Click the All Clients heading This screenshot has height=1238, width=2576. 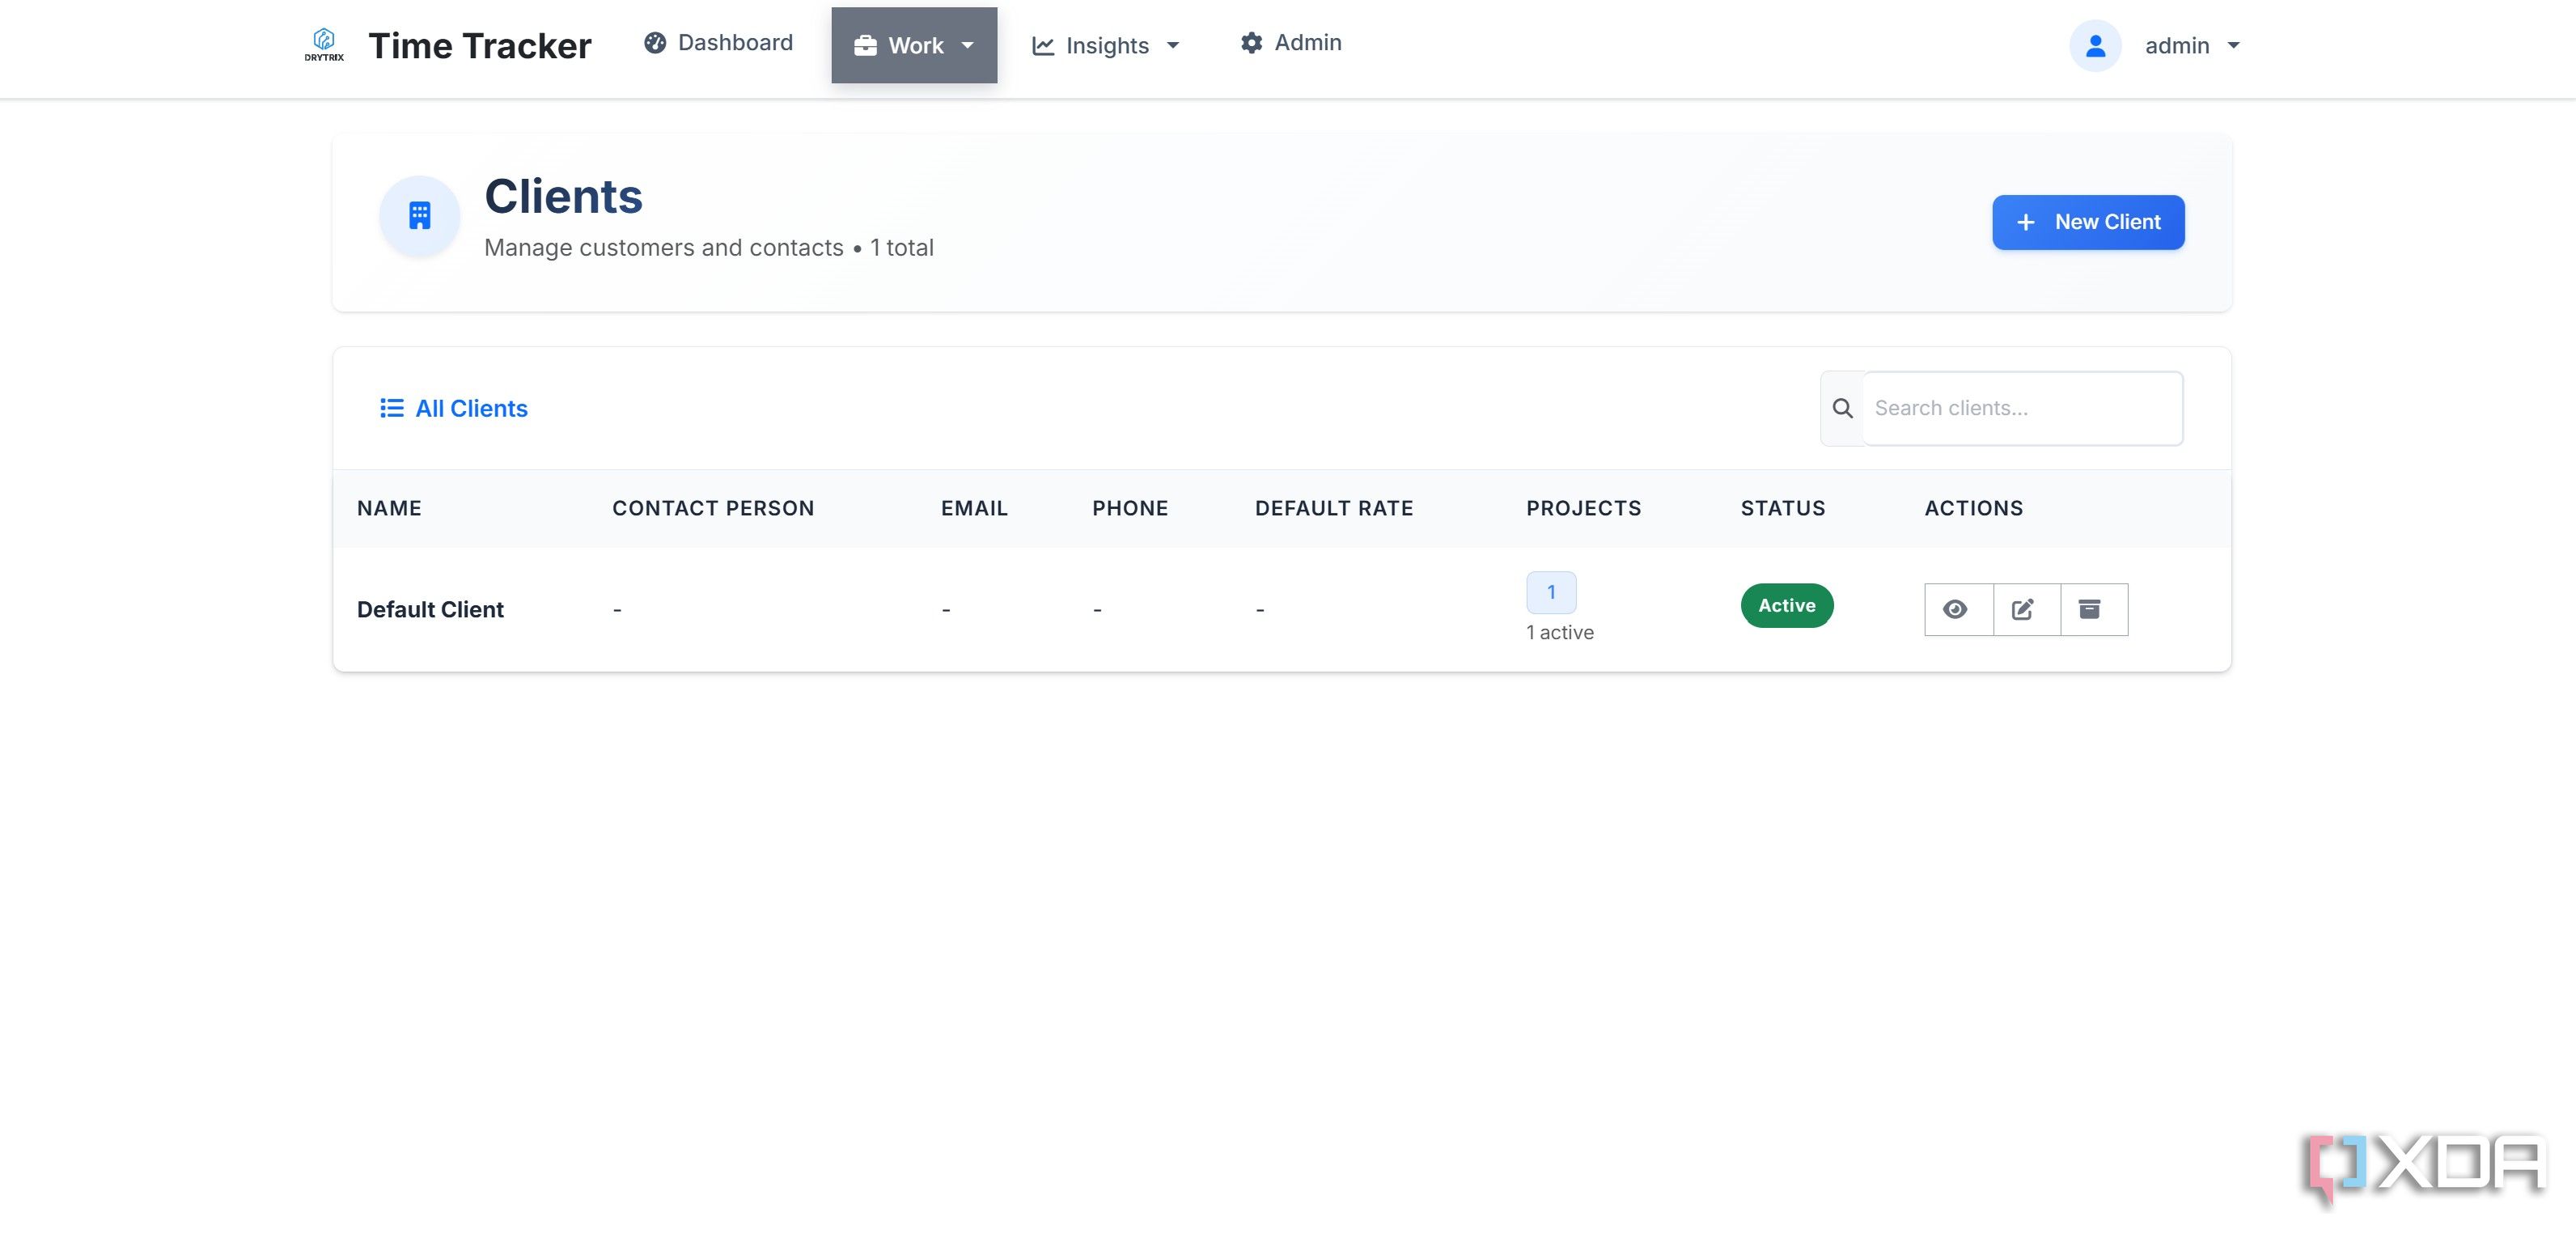click(471, 408)
